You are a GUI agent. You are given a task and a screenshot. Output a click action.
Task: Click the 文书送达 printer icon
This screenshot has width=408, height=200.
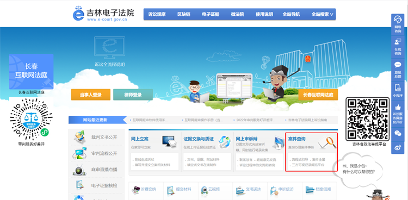coord(240,191)
